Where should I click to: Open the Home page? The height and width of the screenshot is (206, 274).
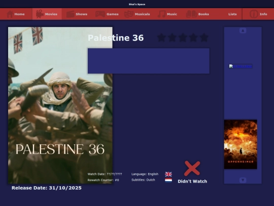coord(16,14)
